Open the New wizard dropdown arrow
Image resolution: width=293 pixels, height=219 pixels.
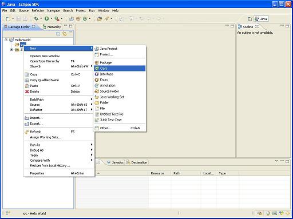pyautogui.click(x=13, y=19)
